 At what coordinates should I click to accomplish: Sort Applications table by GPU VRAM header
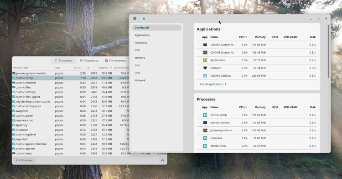(290, 37)
